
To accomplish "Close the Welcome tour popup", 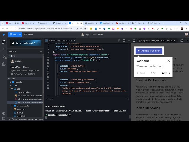I will 169,61.
